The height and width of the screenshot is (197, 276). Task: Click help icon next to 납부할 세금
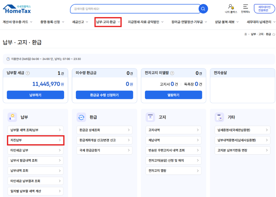coord(28,73)
